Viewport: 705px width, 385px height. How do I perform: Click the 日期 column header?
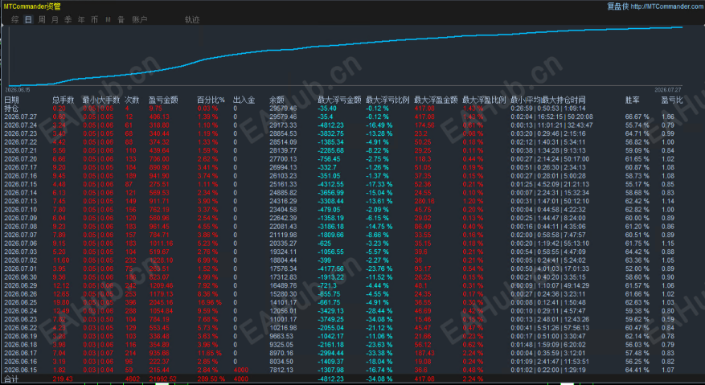pyautogui.click(x=11, y=100)
